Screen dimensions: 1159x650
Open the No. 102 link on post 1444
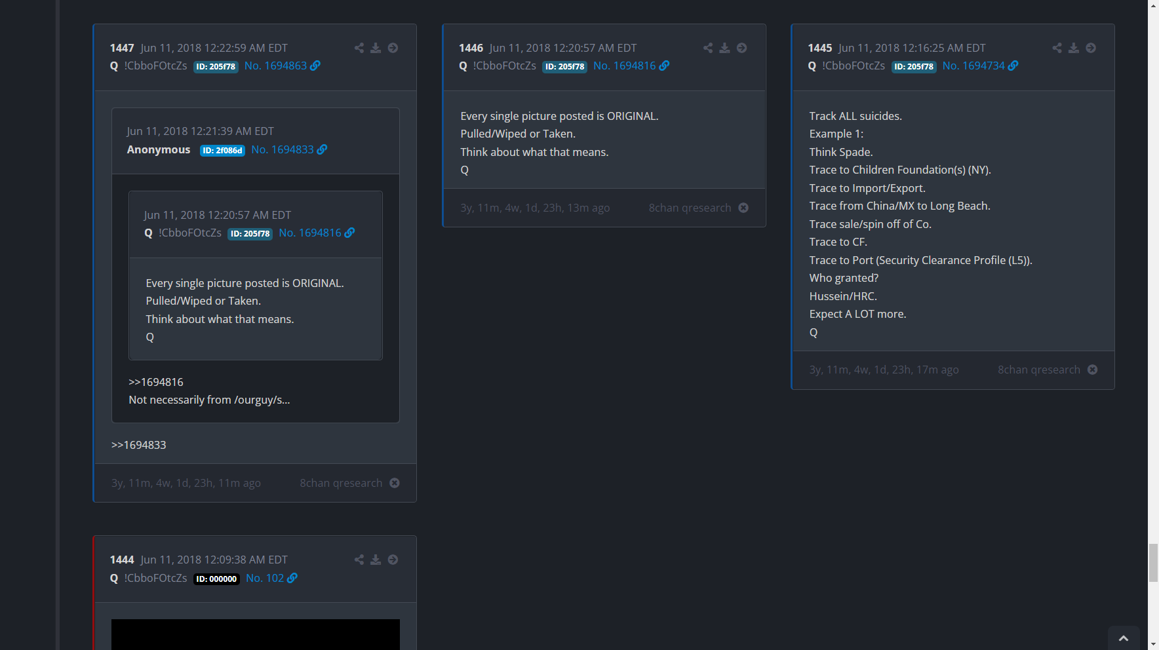pyautogui.click(x=265, y=578)
